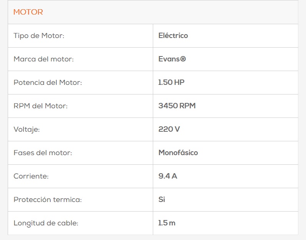Click the orange MOTOR section header

(x=28, y=12)
